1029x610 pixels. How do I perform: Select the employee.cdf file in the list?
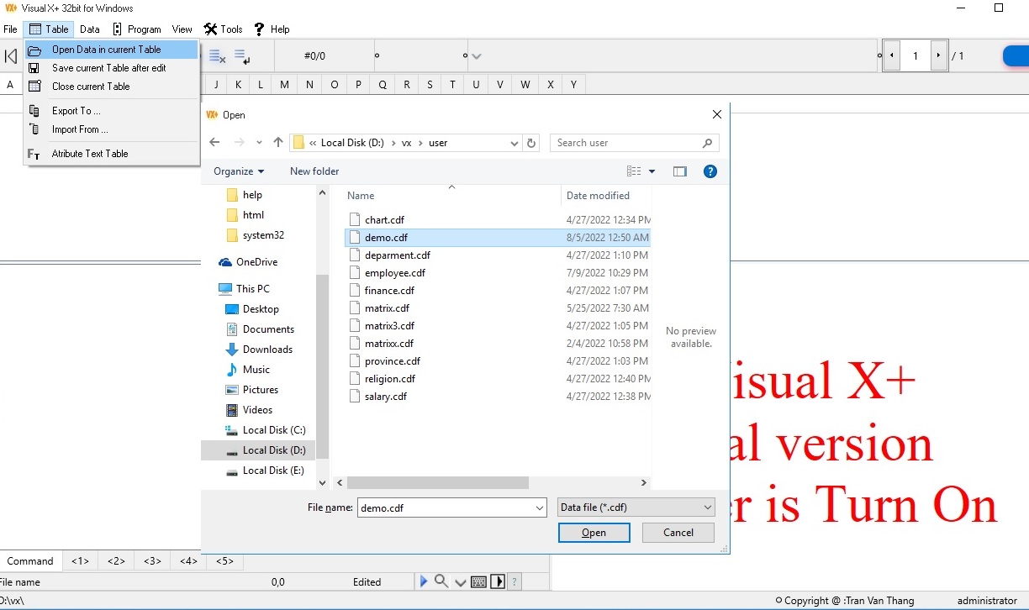[395, 272]
